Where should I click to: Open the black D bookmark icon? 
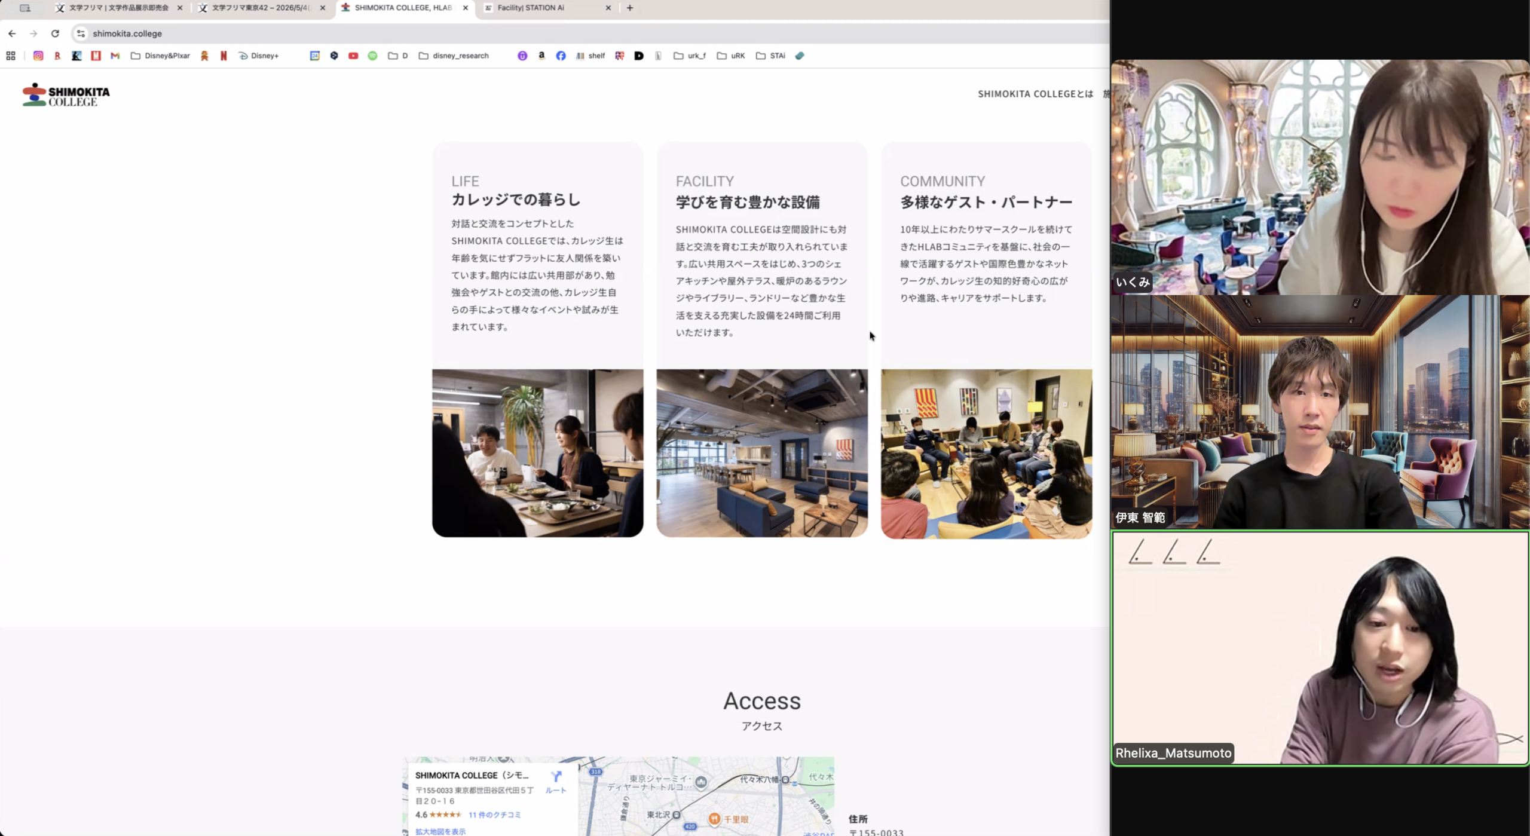pos(639,56)
